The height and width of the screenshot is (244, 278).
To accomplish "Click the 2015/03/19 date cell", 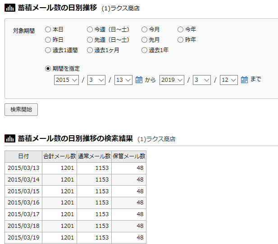I will 23,238.
